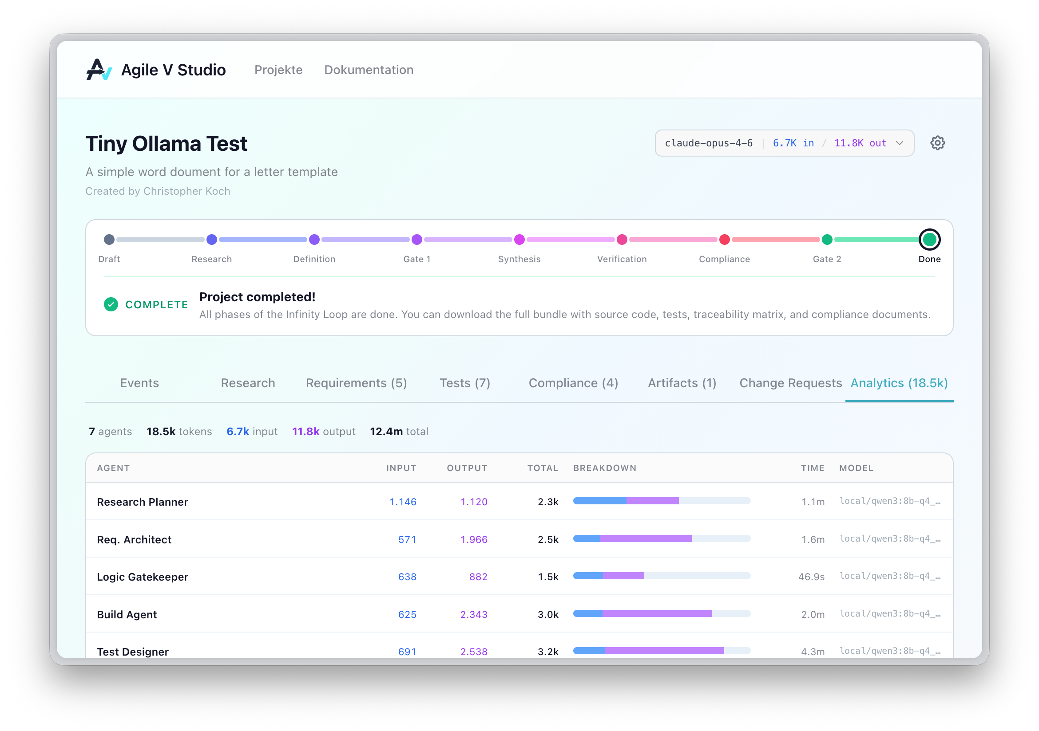Open settings with the gear icon
Viewport: 1039px width, 731px height.
[x=938, y=143]
